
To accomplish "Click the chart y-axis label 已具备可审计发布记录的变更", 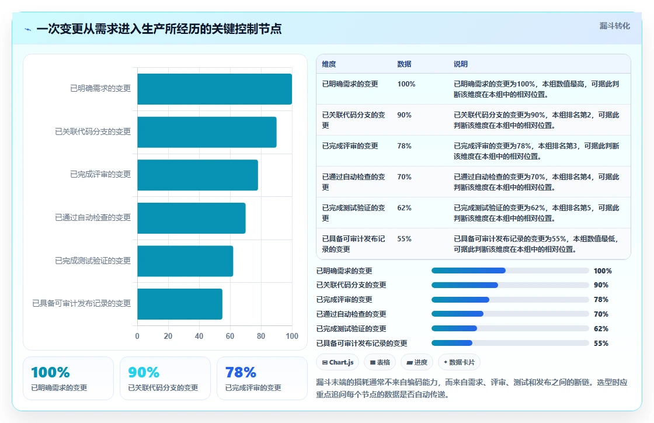I will click(x=82, y=303).
